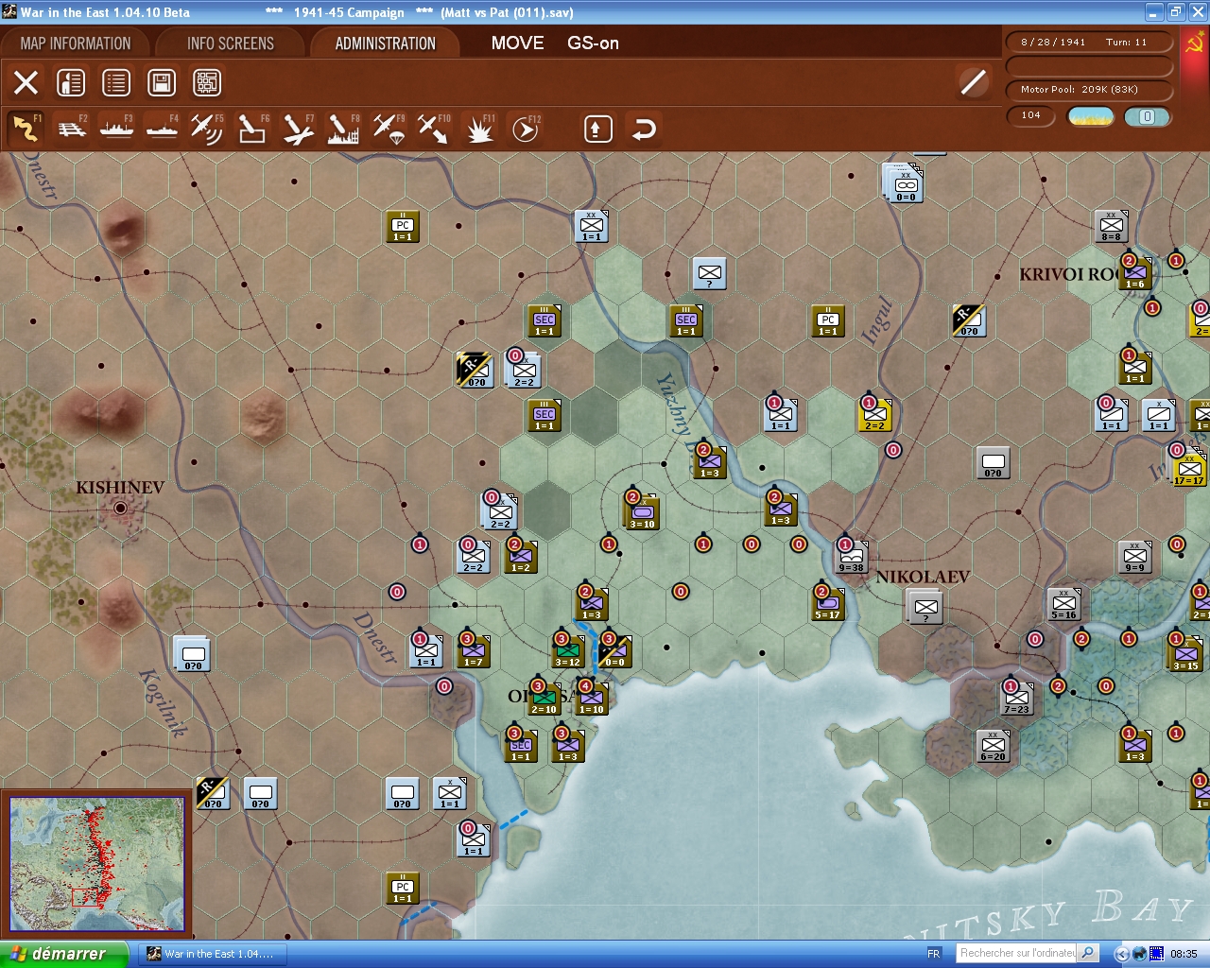Viewport: 1210px width, 968px height.
Task: Open the MAP INFORMATION tab
Action: [x=76, y=43]
